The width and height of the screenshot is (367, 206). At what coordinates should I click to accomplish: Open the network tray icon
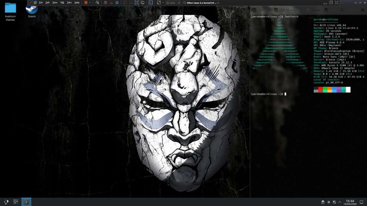(x=335, y=202)
